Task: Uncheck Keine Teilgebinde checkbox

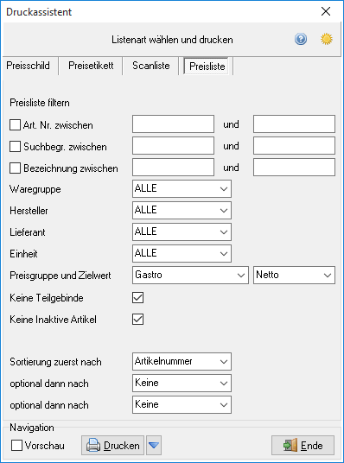Action: tap(137, 298)
